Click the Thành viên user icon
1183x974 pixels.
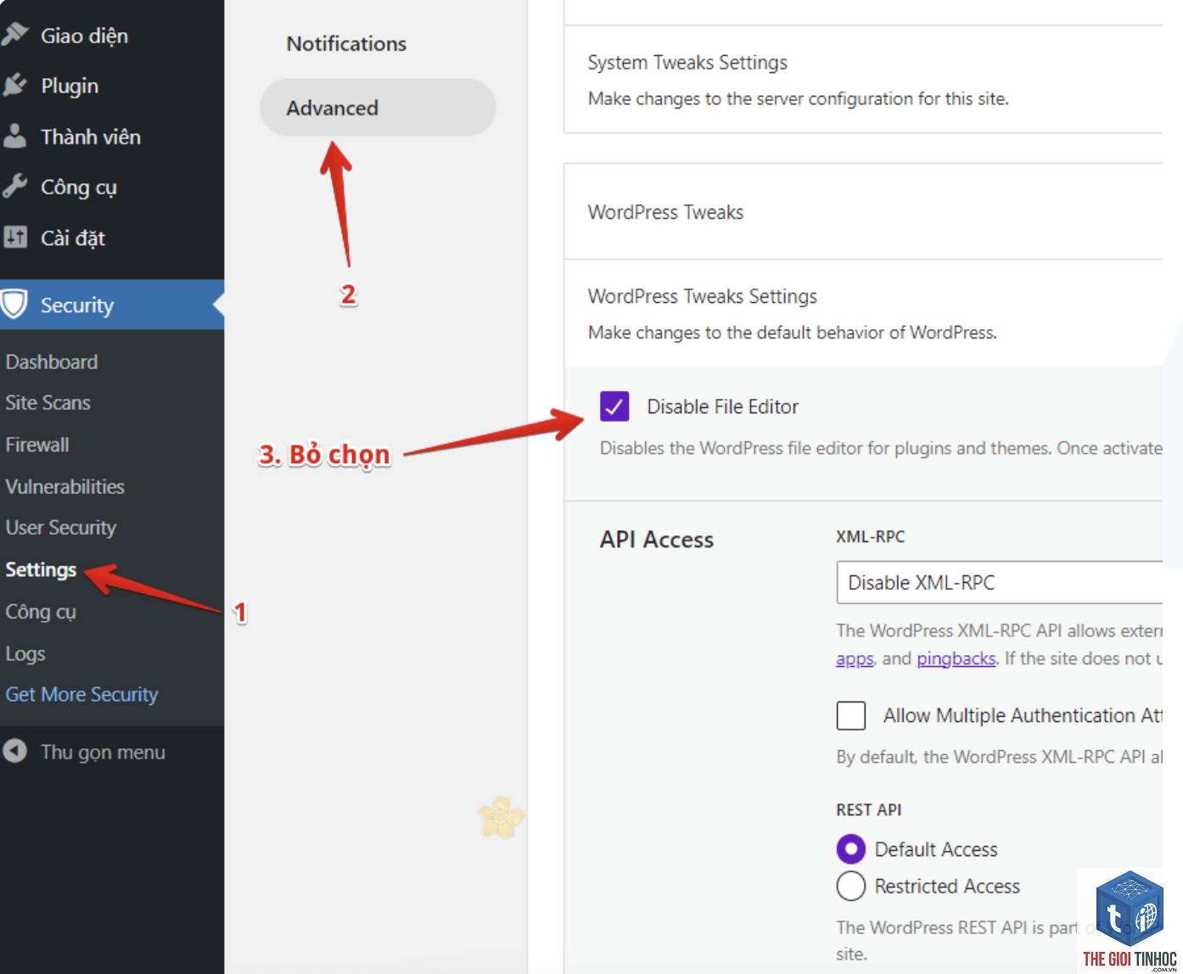[x=14, y=136]
